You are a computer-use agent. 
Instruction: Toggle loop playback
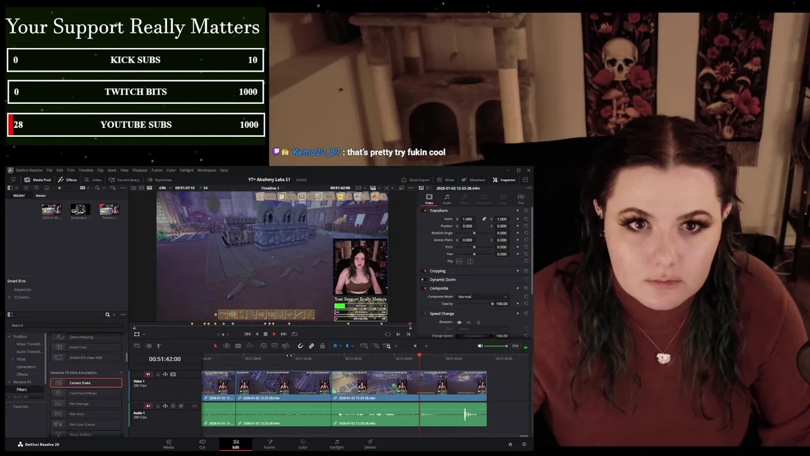pos(294,334)
